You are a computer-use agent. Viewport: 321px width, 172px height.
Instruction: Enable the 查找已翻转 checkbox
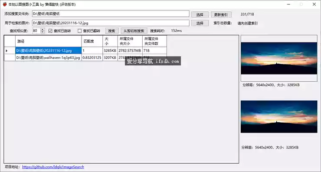[x=80, y=31]
